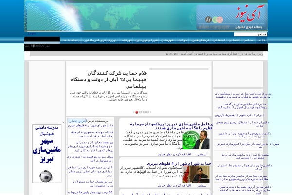The width and height of the screenshot is (292, 195).
Task: Open sidebar item 'ماشین‌سازی باز هم از مشهدی ها امتیاز گرفت'
Action: coord(244,167)
